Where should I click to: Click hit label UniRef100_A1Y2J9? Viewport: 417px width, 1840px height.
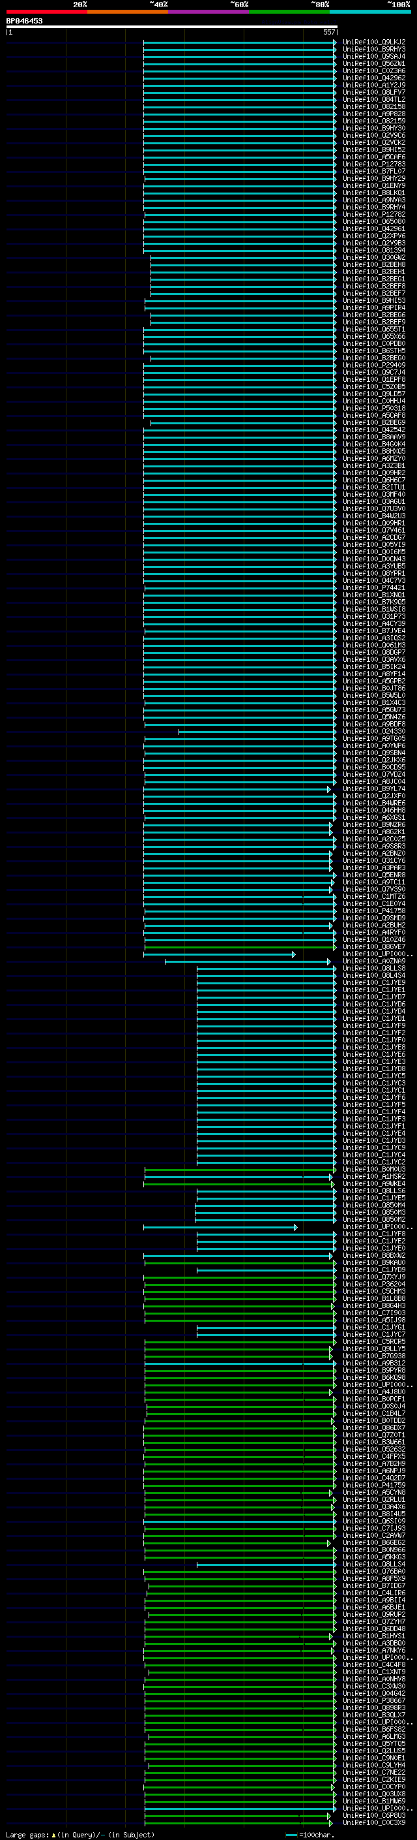coord(374,85)
